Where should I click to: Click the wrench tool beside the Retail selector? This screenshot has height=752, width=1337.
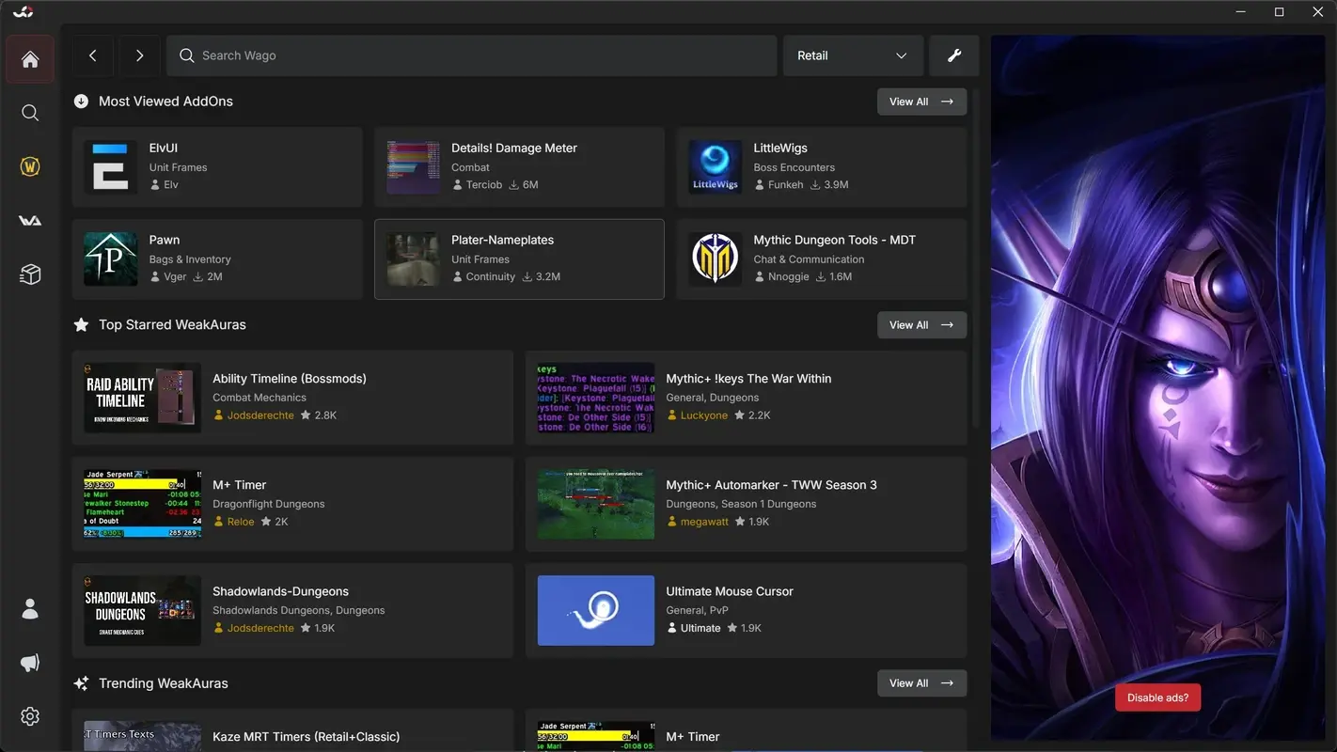coord(953,55)
